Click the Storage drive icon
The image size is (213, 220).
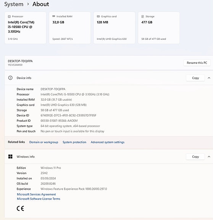(x=143, y=16)
